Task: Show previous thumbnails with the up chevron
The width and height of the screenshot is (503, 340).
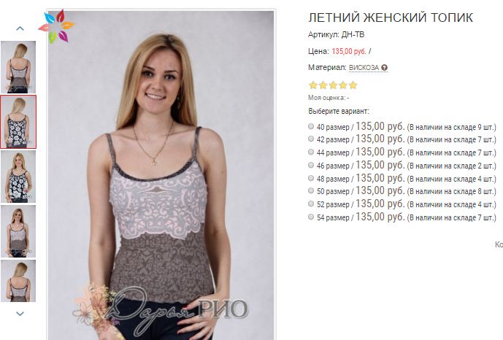Action: click(20, 28)
